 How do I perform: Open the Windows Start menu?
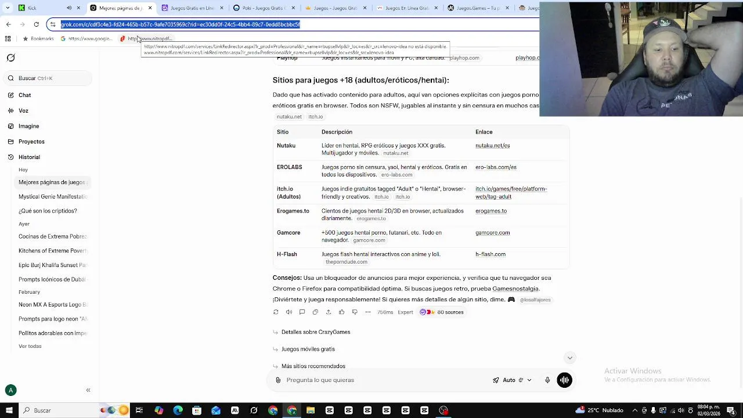pyautogui.click(x=9, y=410)
